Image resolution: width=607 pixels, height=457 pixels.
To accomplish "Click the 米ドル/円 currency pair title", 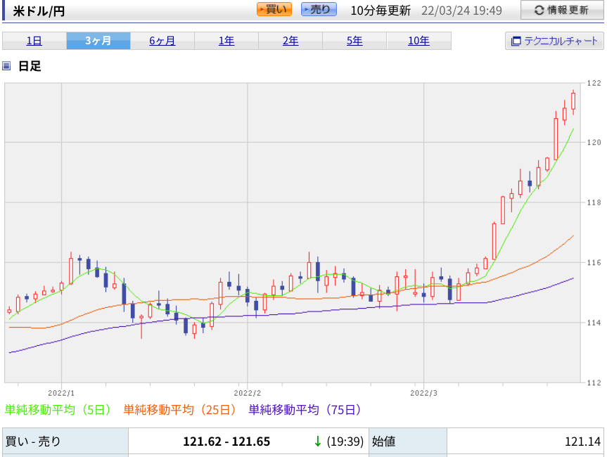I will pos(39,11).
